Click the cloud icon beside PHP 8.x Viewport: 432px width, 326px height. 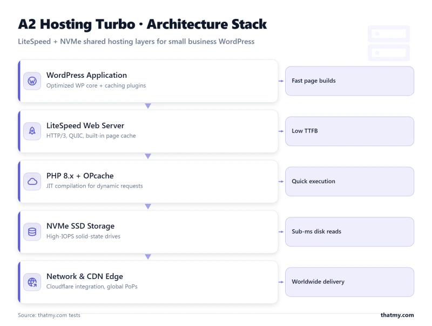click(x=32, y=182)
